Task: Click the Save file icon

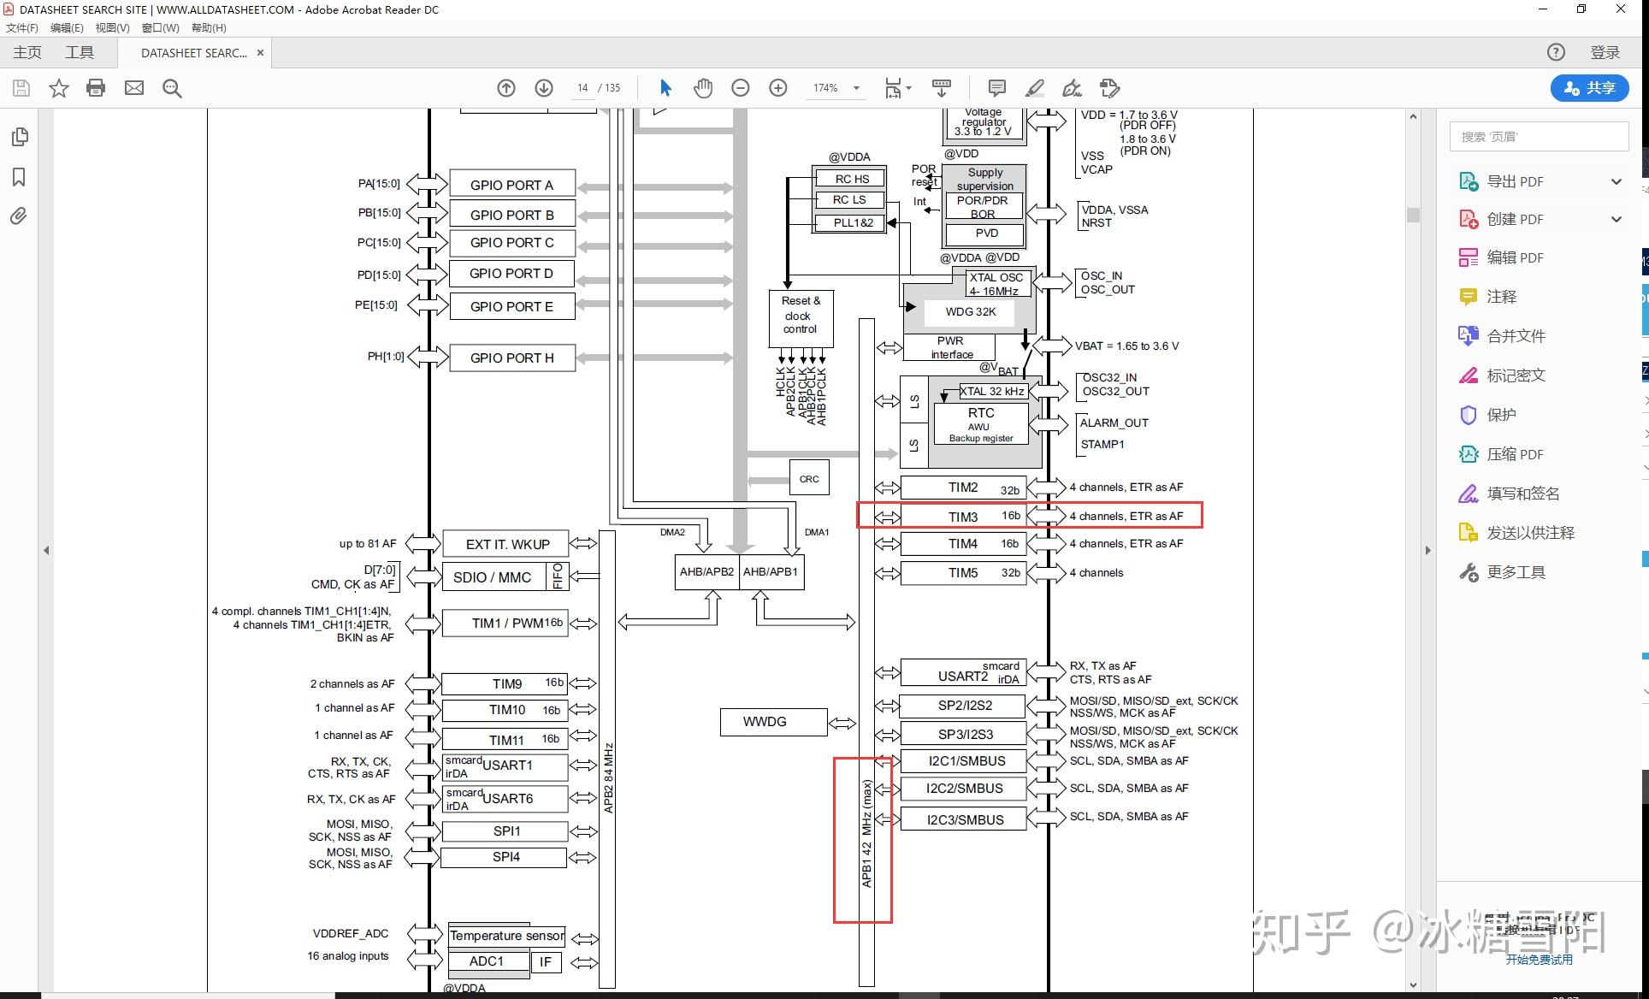Action: point(21,88)
